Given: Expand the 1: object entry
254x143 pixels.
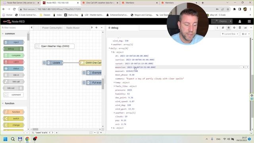Looking at the screenshot, I should click(x=112, y=128).
